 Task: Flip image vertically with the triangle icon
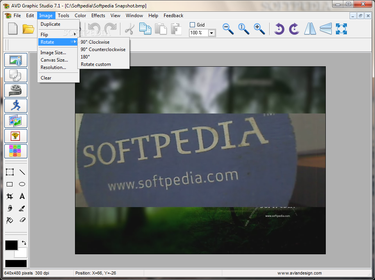click(x=326, y=29)
